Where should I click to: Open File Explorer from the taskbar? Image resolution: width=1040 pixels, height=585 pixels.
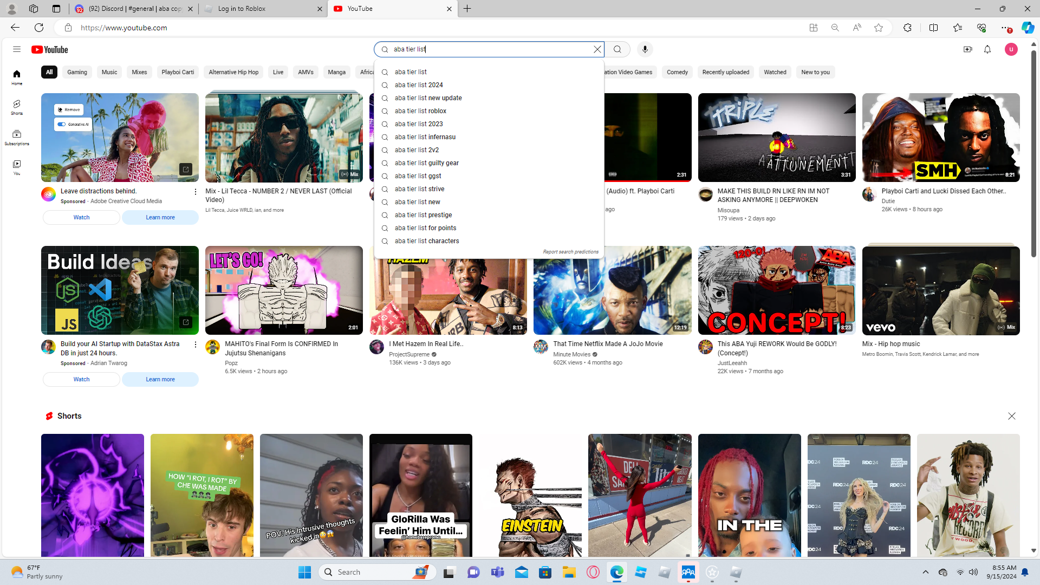point(569,572)
